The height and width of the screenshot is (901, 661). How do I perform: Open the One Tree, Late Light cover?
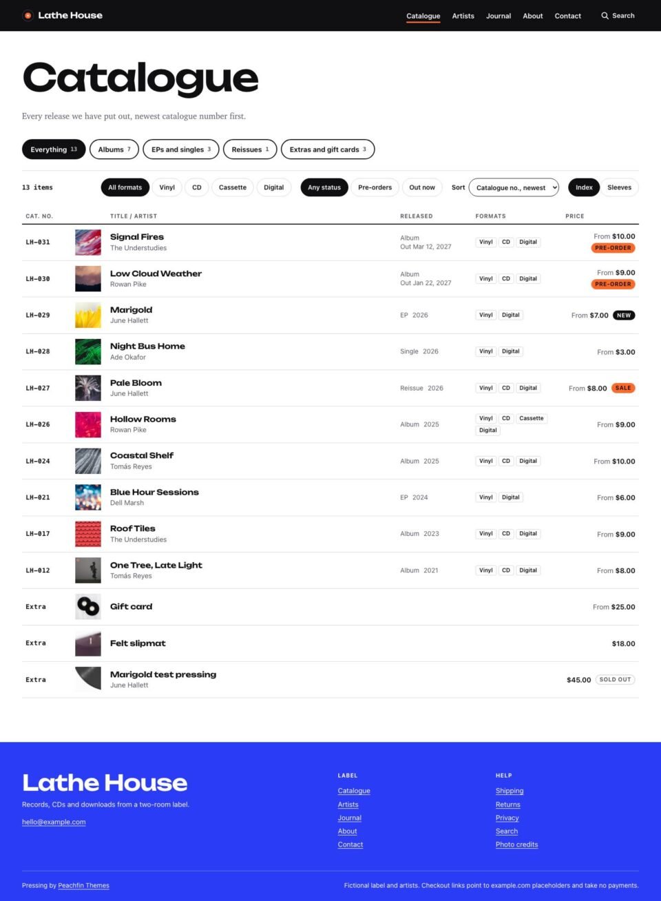click(88, 570)
